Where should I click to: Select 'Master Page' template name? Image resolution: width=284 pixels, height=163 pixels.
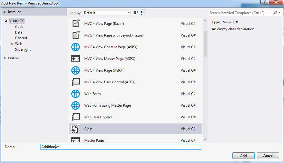coord(94,141)
